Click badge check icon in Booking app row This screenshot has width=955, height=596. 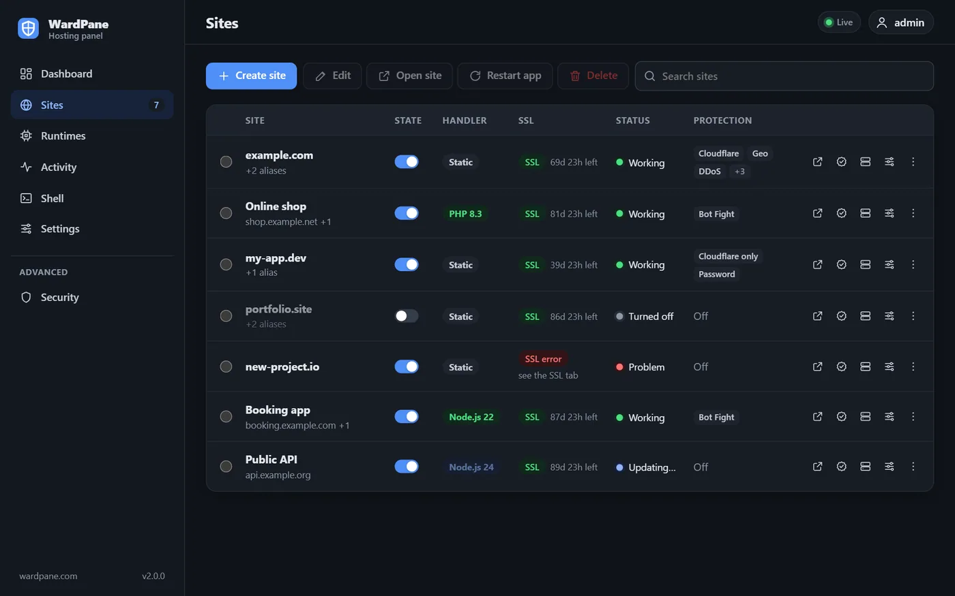point(841,417)
